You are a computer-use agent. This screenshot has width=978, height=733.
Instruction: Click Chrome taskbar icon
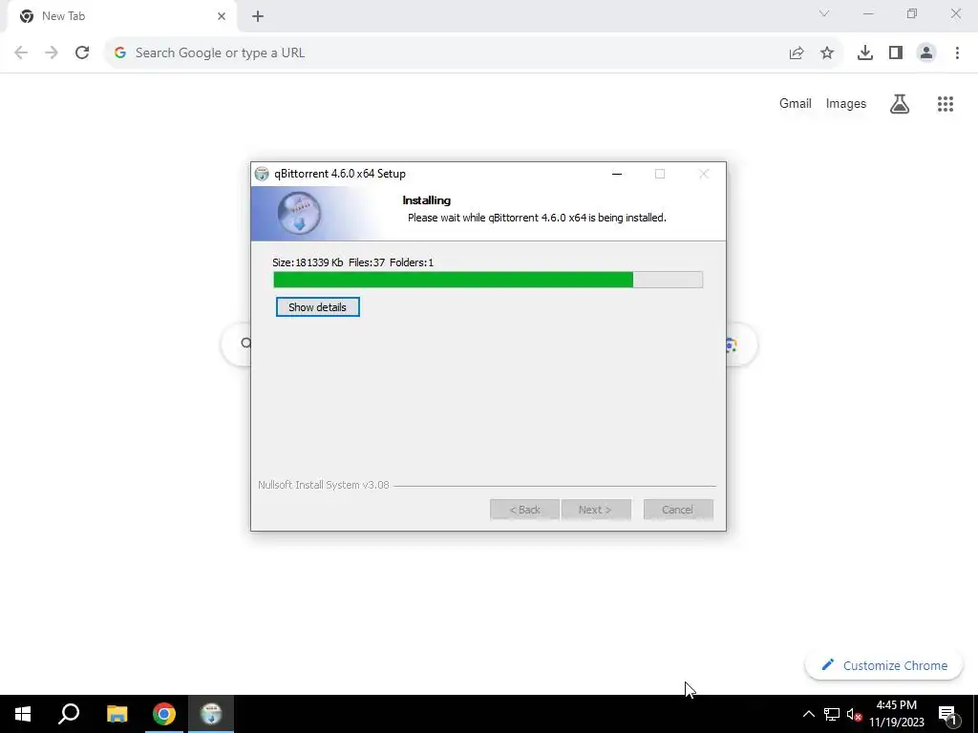[x=164, y=714]
